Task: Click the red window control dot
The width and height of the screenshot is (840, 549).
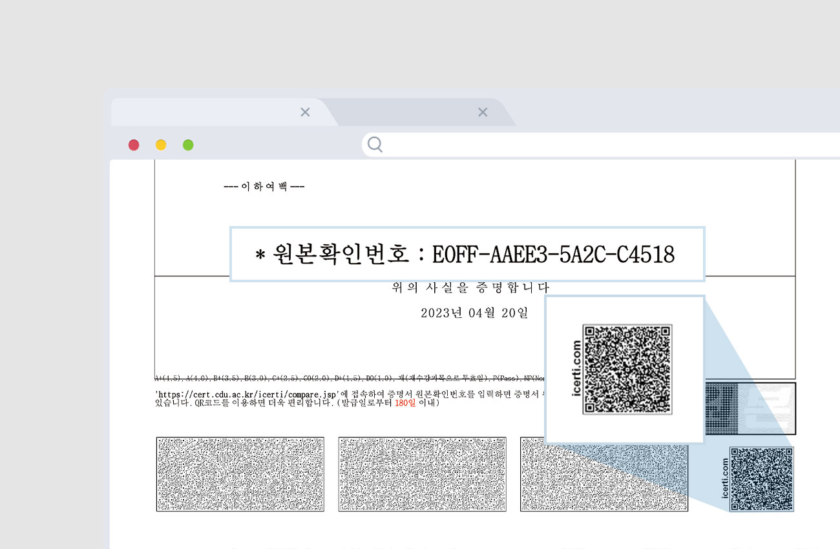Action: [134, 145]
